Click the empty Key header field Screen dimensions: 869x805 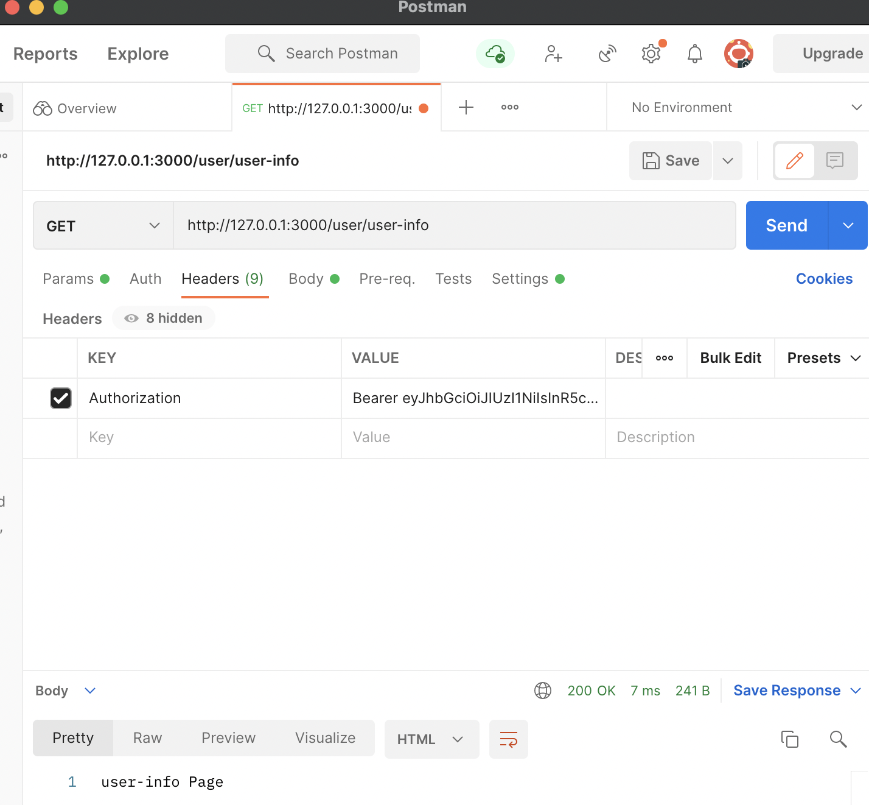click(x=209, y=437)
